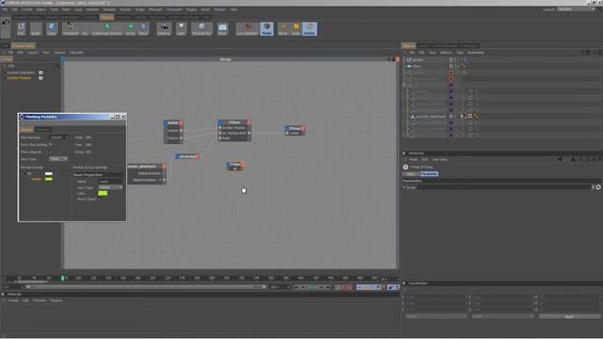Click the Parameter tab button in Attributes
This screenshot has height=339, width=603.
click(429, 174)
